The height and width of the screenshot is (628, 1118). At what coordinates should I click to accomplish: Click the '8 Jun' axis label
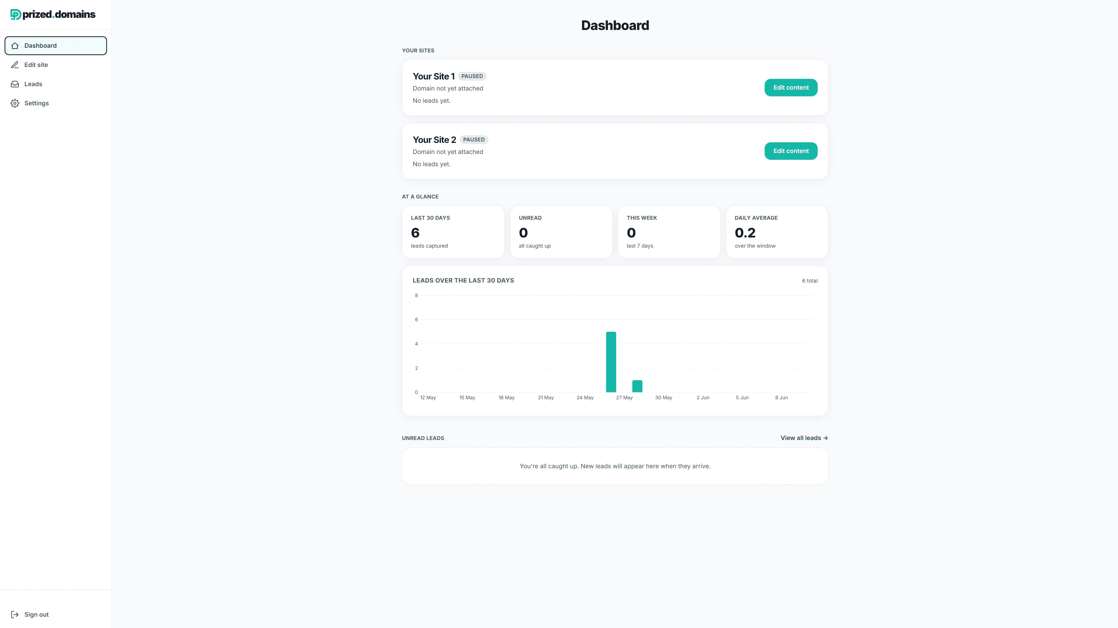[x=781, y=398]
